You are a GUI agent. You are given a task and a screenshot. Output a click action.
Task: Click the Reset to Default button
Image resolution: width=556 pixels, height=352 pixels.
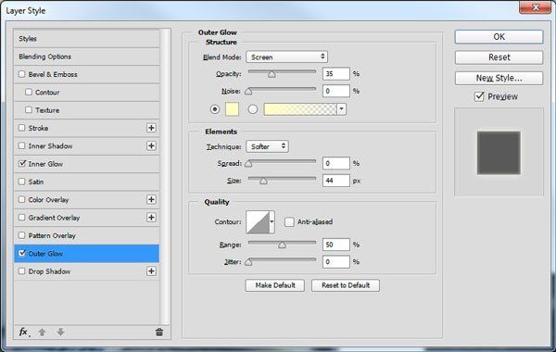(x=346, y=285)
